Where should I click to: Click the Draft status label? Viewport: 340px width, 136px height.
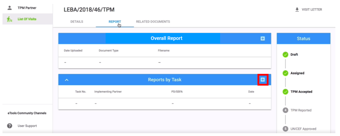(294, 55)
